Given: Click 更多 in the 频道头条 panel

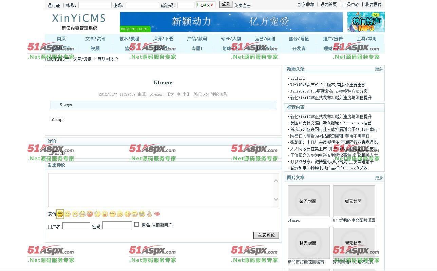Looking at the screenshot, I should point(379,69).
